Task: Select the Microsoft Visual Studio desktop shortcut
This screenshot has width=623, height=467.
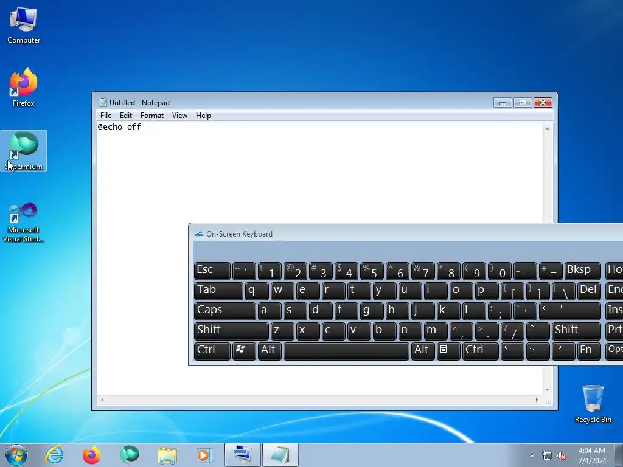Action: pyautogui.click(x=24, y=223)
